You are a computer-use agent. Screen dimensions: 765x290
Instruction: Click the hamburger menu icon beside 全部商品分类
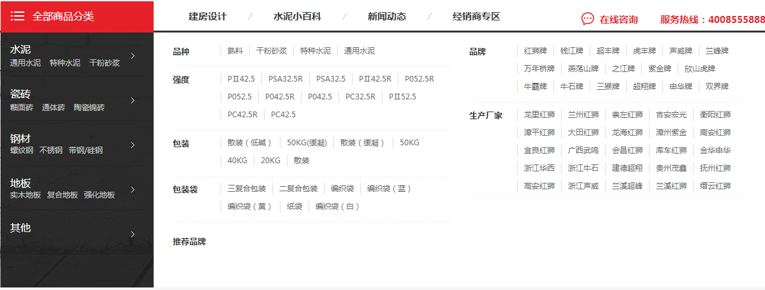[x=18, y=17]
